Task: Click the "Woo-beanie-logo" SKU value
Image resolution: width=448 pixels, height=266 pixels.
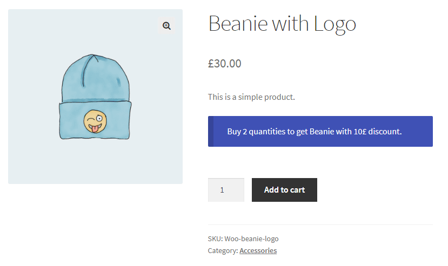Action: pyautogui.click(x=251, y=238)
